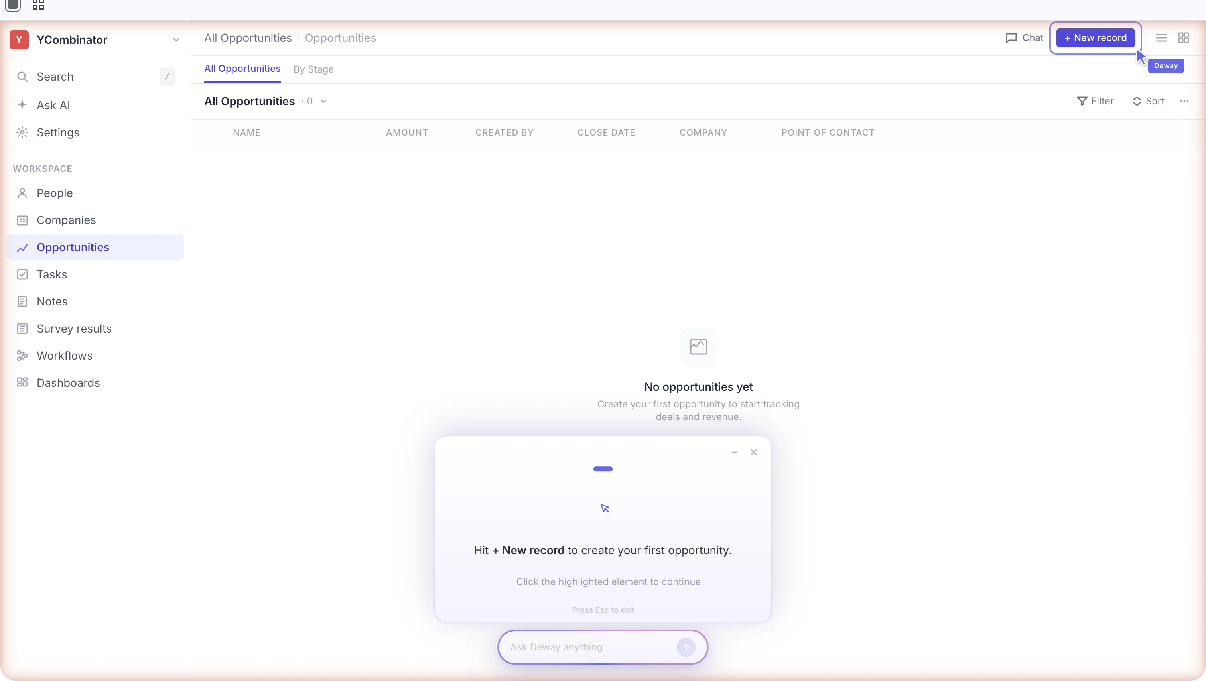Image resolution: width=1206 pixels, height=681 pixels.
Task: Open Survey results
Action: pos(74,328)
